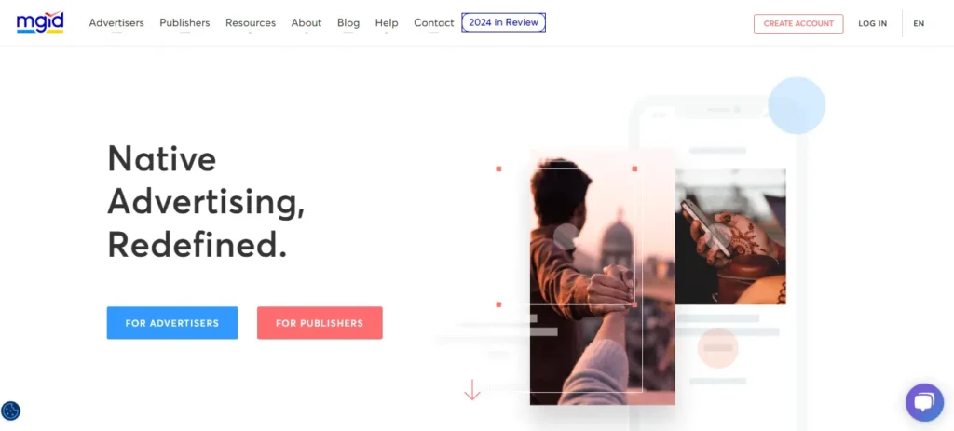
Task: Click the pink down arrow
Action: [x=472, y=390]
